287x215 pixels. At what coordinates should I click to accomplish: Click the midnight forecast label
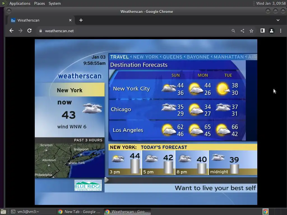tap(219, 172)
